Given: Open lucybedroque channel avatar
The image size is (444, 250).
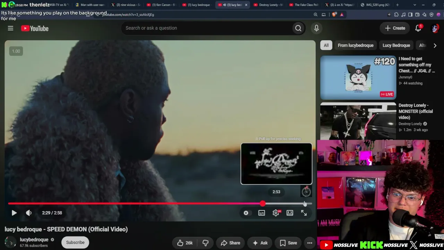Looking at the screenshot, I should click(x=10, y=242).
